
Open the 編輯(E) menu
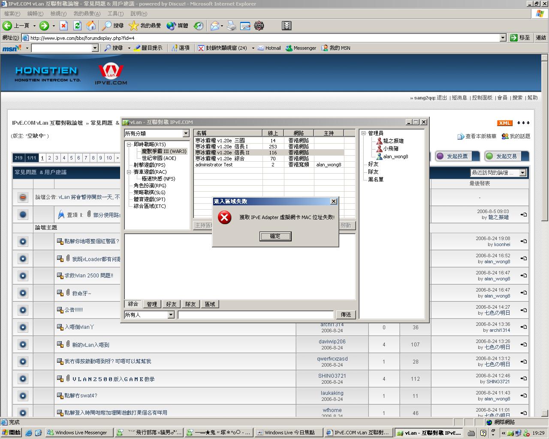coord(35,14)
